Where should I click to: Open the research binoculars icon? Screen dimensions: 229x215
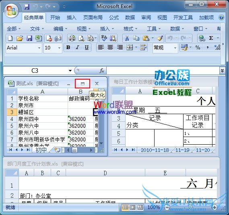point(113,38)
